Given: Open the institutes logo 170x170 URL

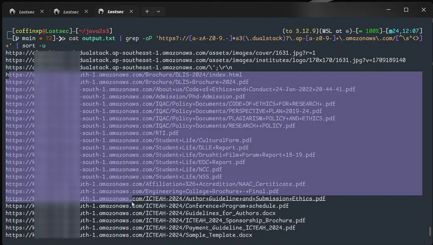Looking at the screenshot, I should pyautogui.click(x=205, y=60).
